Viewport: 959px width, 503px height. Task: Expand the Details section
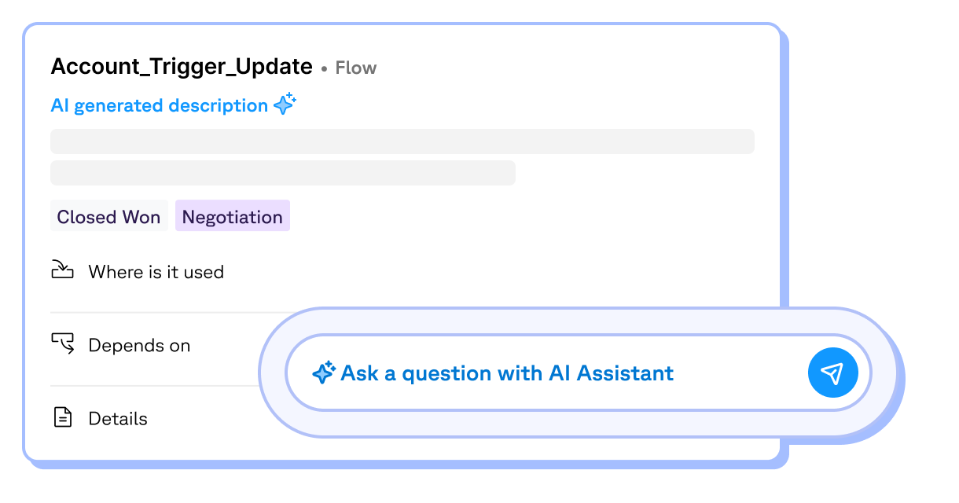[x=118, y=418]
